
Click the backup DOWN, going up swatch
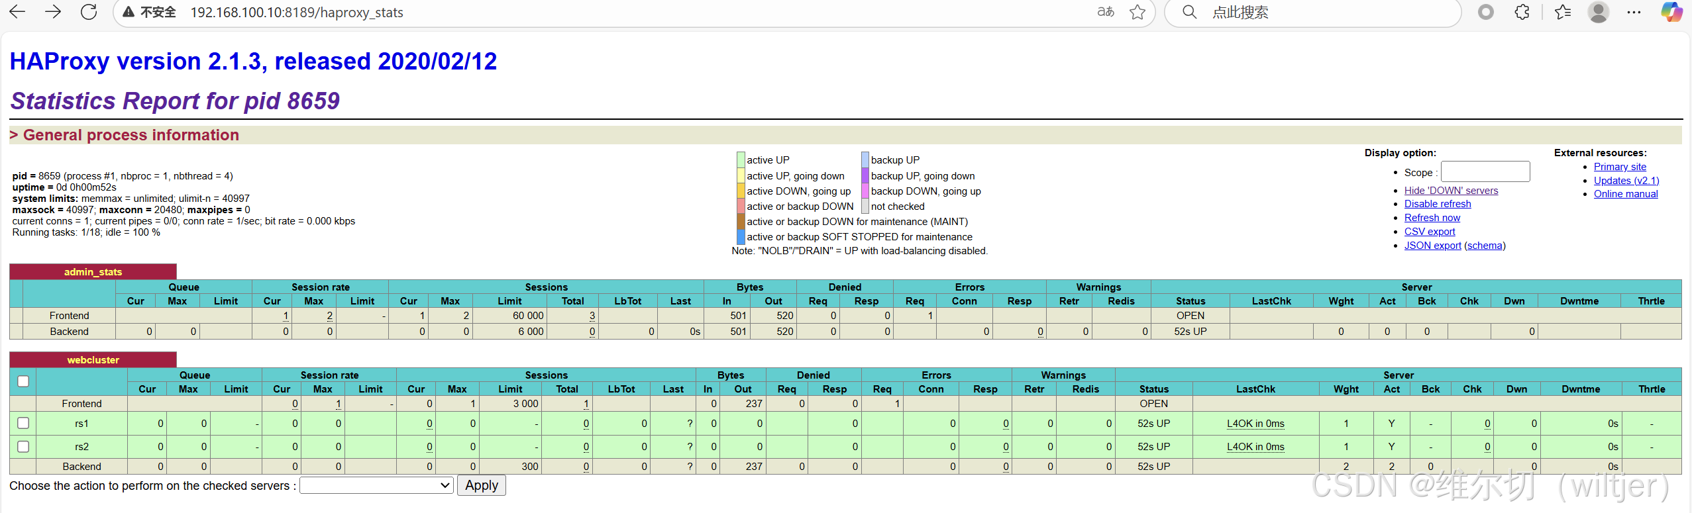(x=865, y=191)
